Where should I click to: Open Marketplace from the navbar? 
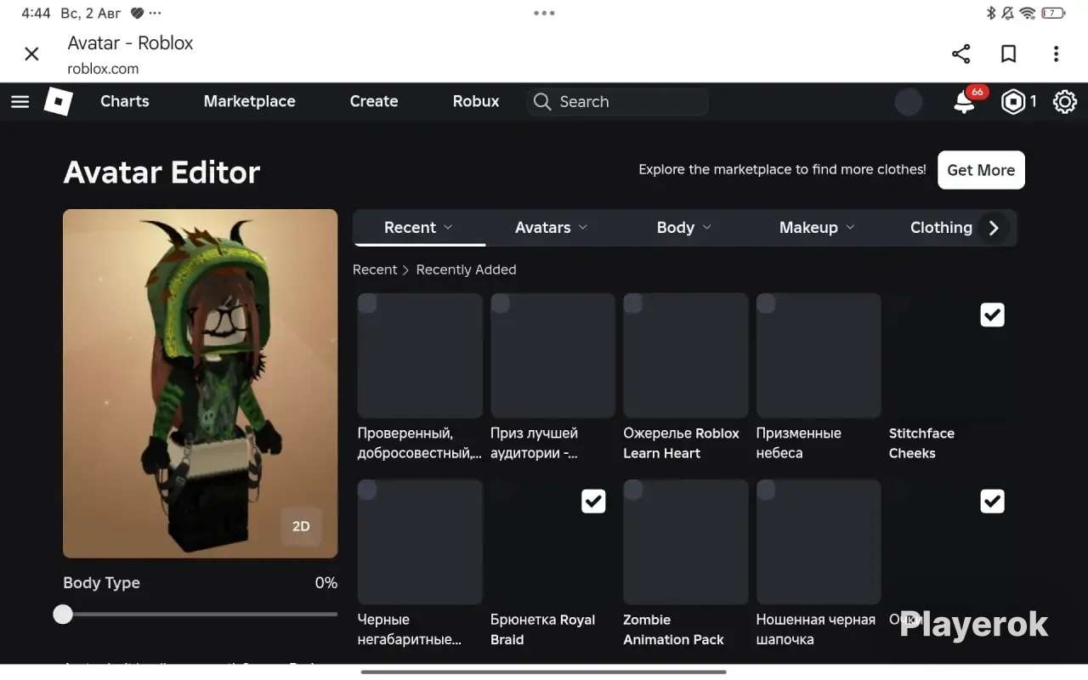(x=250, y=101)
